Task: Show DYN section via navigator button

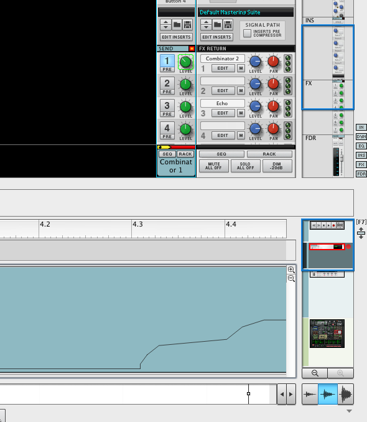Action: (x=361, y=137)
